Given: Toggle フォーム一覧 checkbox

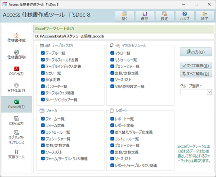Looking at the screenshot, I should [43, 119].
